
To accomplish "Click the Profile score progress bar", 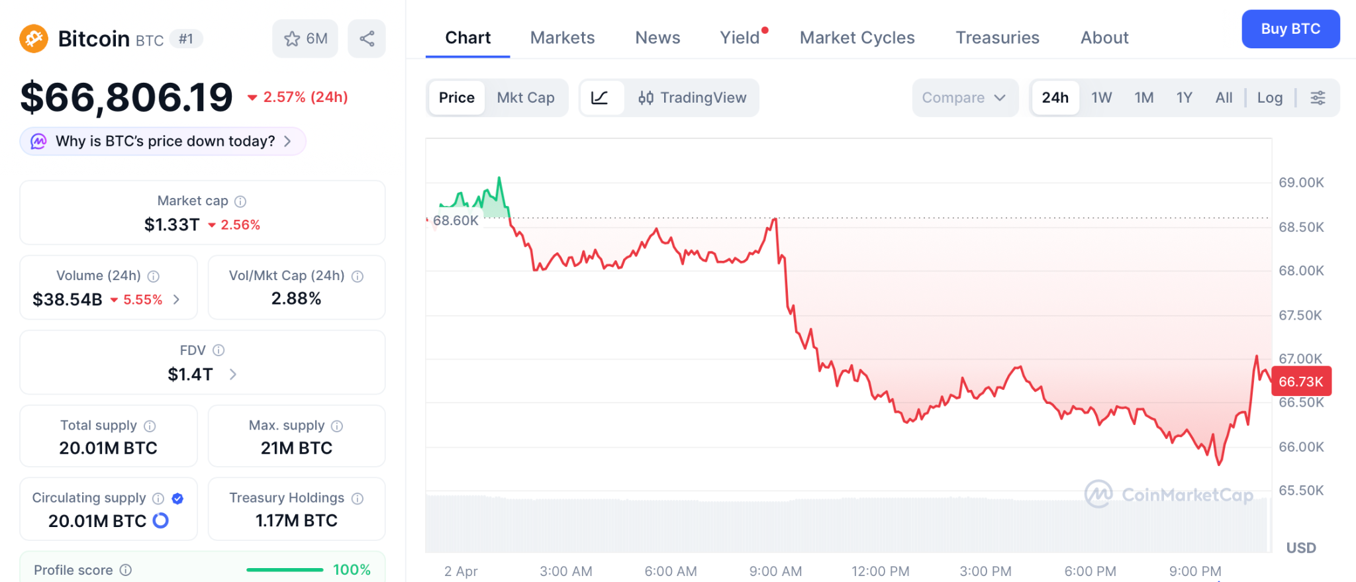I will 285,570.
